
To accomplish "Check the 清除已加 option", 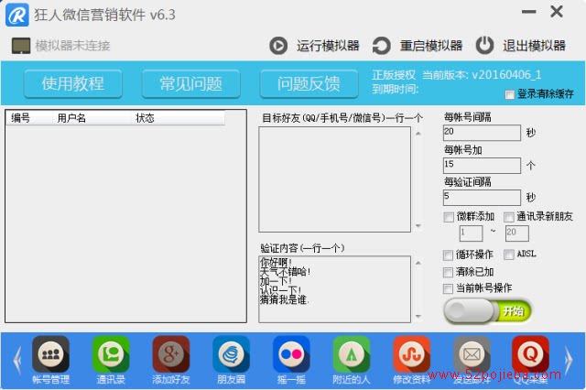I will (x=448, y=272).
